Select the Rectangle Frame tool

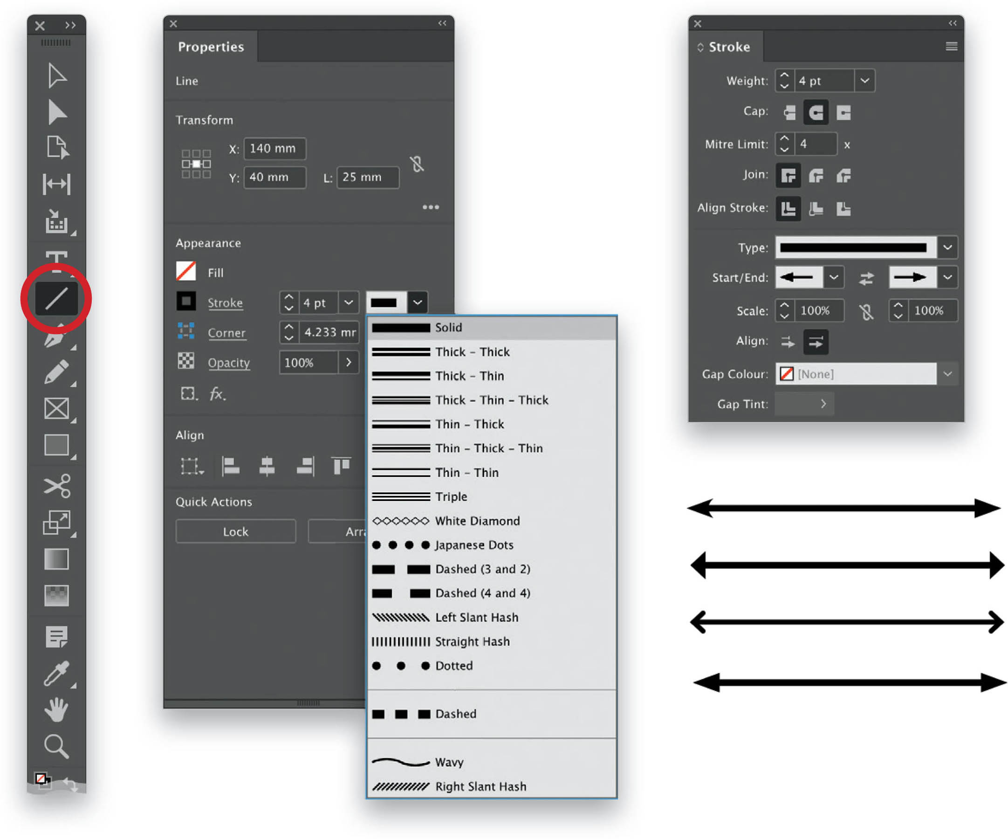click(57, 409)
